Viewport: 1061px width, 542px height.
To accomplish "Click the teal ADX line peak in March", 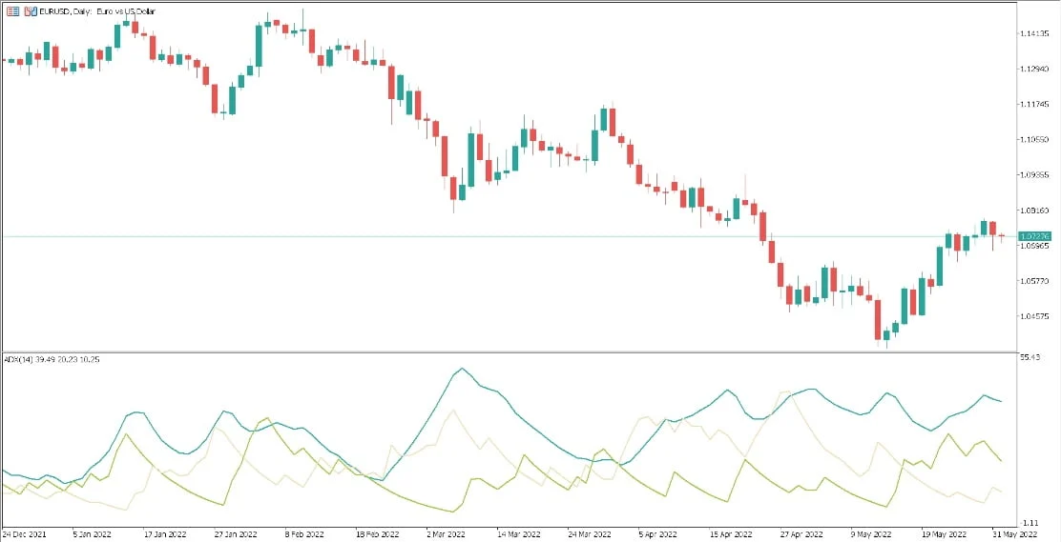I will [x=462, y=369].
